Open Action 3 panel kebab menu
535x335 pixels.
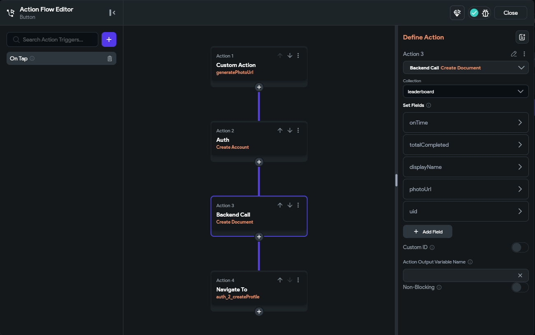(524, 54)
